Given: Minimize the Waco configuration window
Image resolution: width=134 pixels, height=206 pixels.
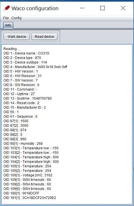Looking at the screenshot, I should (x=82, y=8).
